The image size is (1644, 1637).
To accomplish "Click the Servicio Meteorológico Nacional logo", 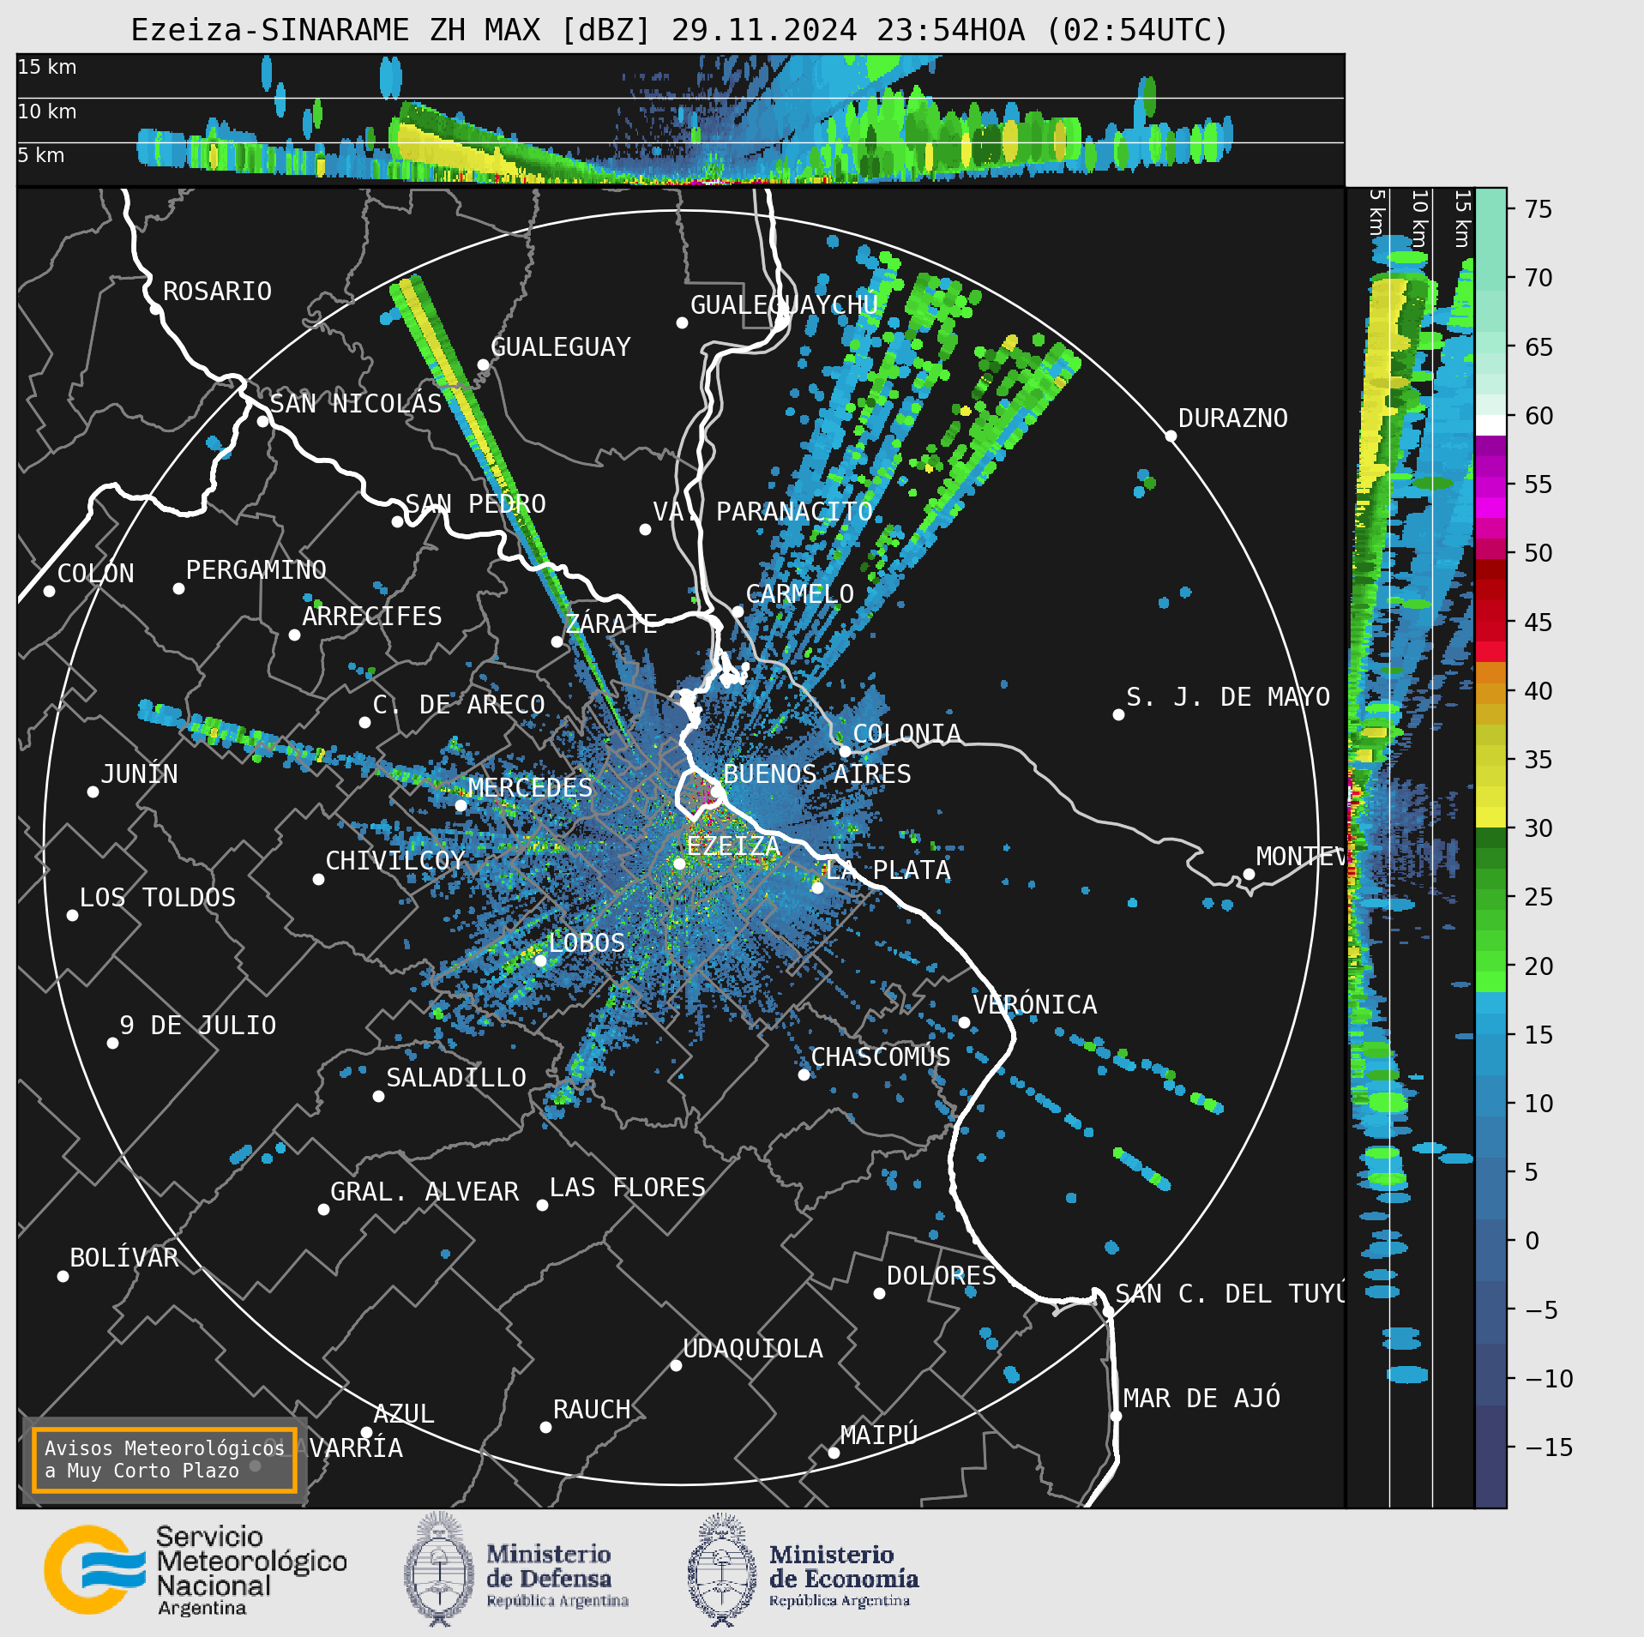I will click(x=196, y=1570).
